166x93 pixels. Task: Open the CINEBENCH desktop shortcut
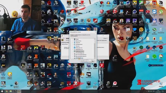coord(135,13)
